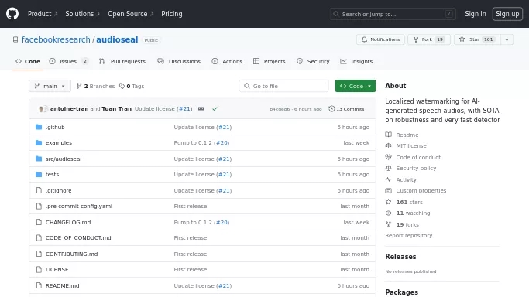Image resolution: width=529 pixels, height=297 pixels.
Task: Open the facebookresearch organization link
Action: 56,39
